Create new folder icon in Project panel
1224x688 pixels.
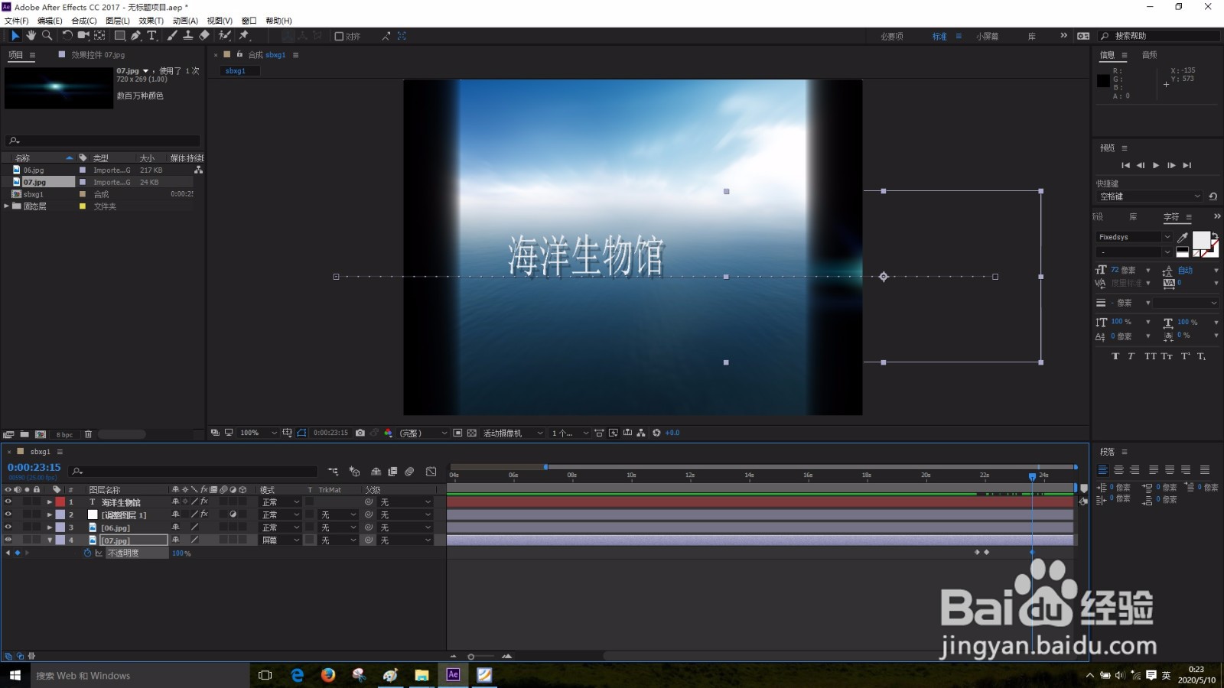pos(24,434)
